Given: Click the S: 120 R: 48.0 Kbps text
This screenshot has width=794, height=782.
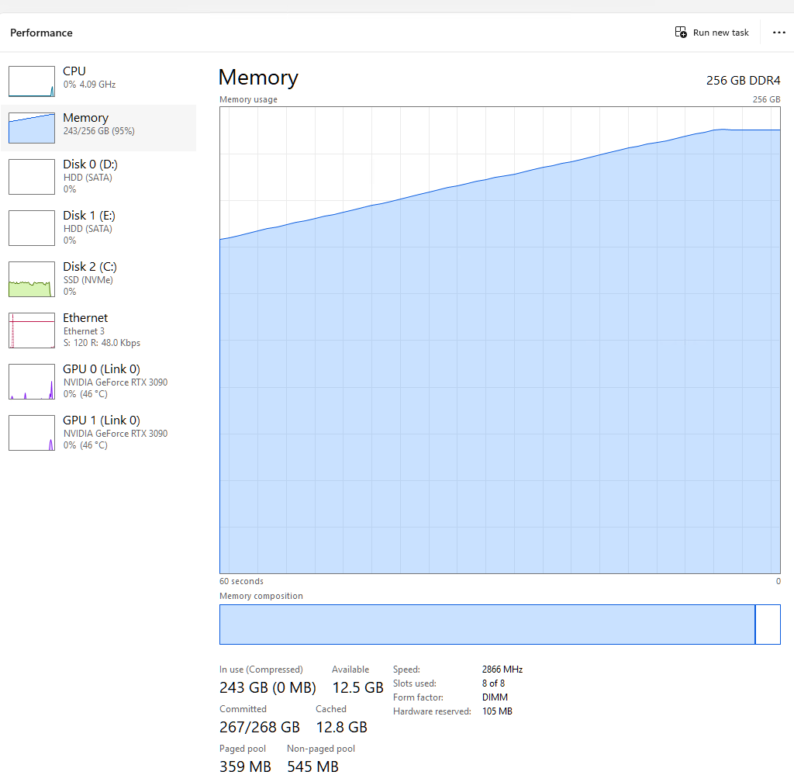Looking at the screenshot, I should tap(102, 342).
